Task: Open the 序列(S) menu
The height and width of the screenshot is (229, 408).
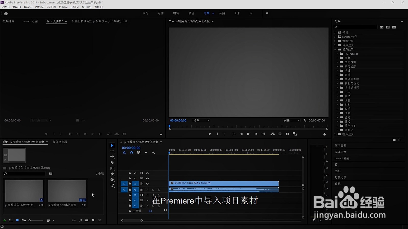Action: 39,7
